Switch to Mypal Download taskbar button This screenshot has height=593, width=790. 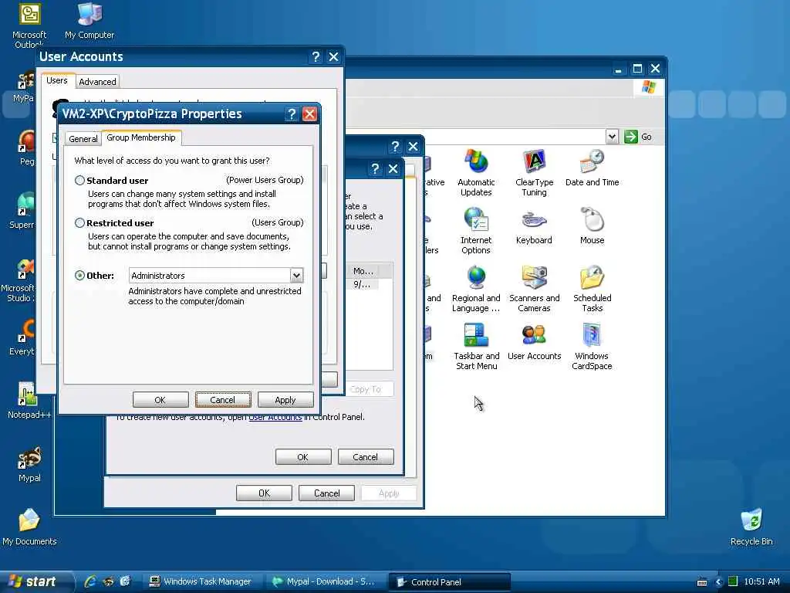[x=323, y=581]
